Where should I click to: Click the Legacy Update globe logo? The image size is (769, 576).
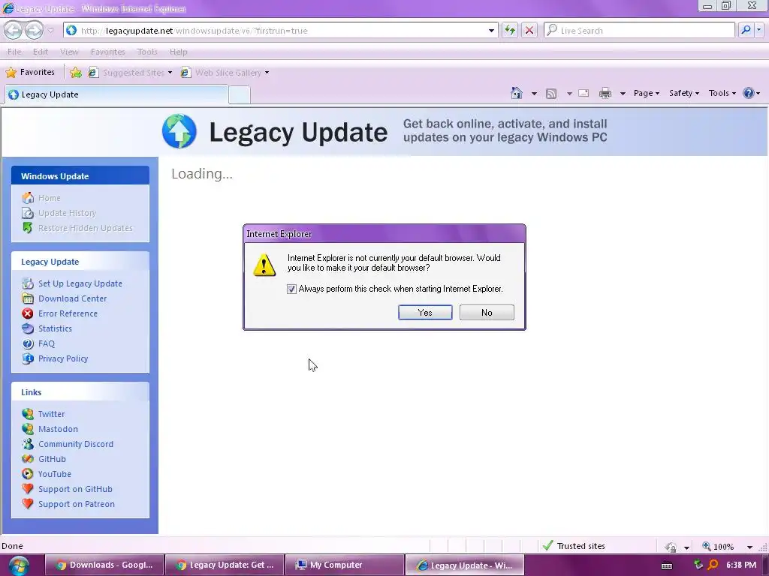click(179, 131)
